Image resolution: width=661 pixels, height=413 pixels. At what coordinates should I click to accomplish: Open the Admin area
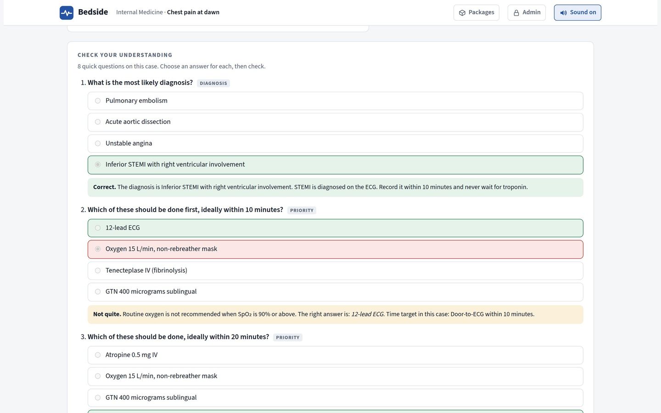[x=527, y=13]
